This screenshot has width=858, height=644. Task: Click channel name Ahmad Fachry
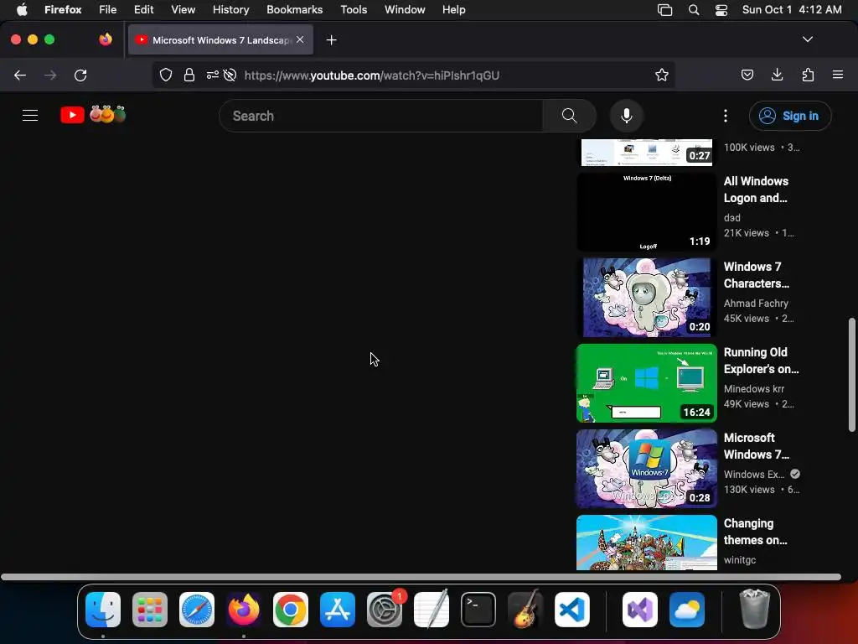tap(756, 303)
